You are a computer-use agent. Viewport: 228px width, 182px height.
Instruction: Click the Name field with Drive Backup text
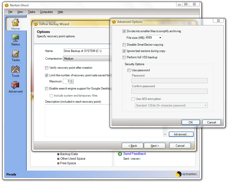pyautogui.click(x=86, y=51)
